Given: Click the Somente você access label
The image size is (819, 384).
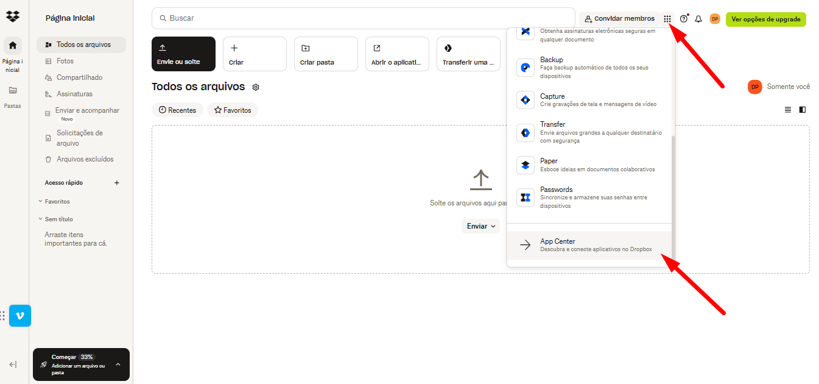Looking at the screenshot, I should 789,87.
